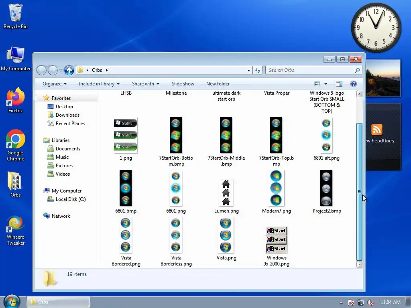Screen dimensions: 411x308
Task: Open Include in library dropdown
Action: (x=99, y=84)
